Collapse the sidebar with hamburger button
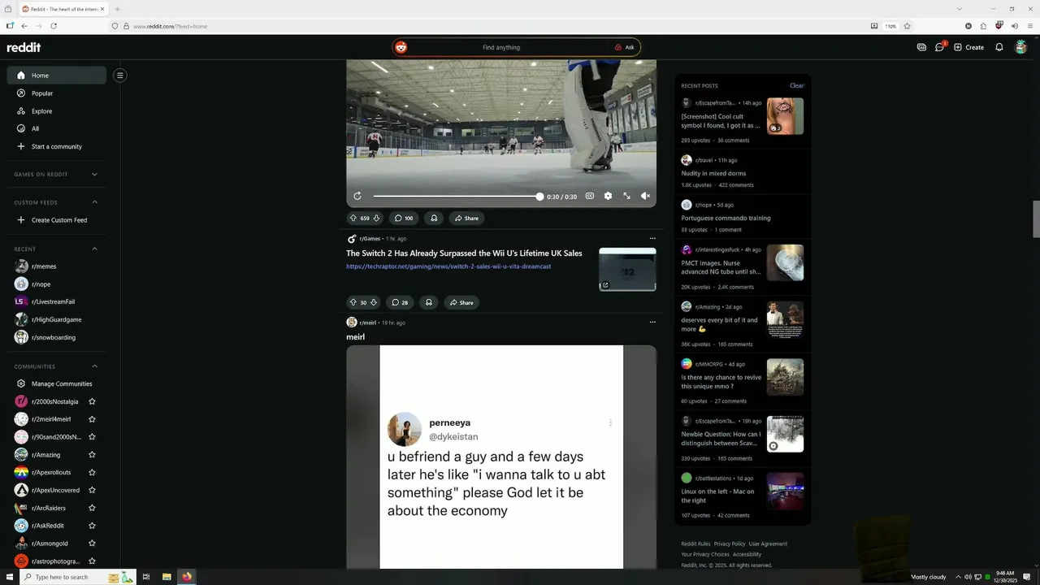 click(119, 76)
